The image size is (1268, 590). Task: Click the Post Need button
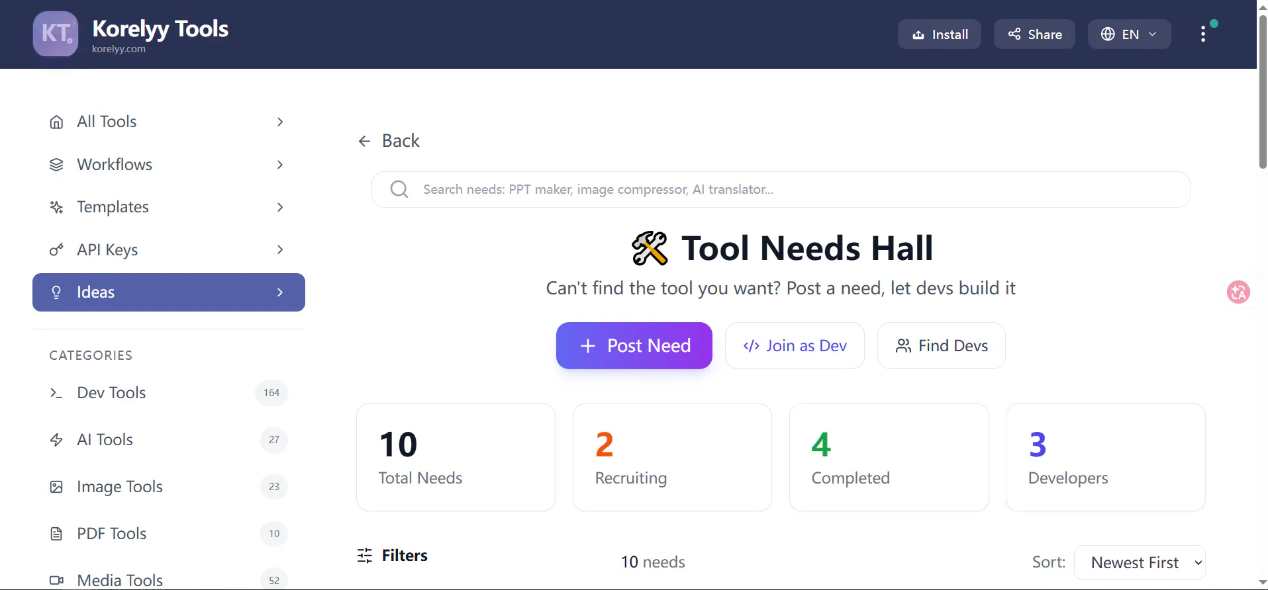click(634, 345)
